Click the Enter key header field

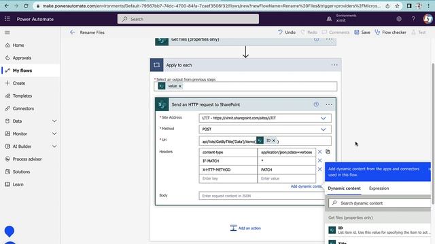coord(228,178)
